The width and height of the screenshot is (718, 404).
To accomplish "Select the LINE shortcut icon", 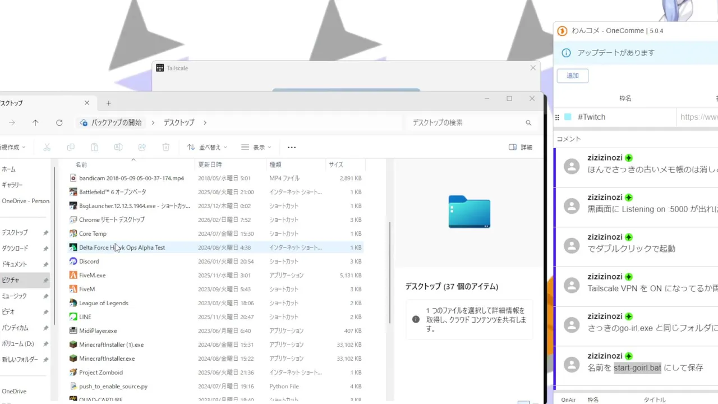I will (x=73, y=317).
